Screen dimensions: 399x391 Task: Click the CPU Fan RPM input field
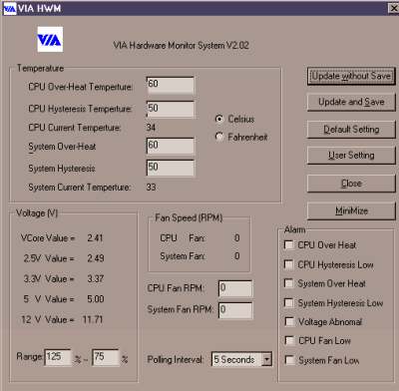[235, 288]
